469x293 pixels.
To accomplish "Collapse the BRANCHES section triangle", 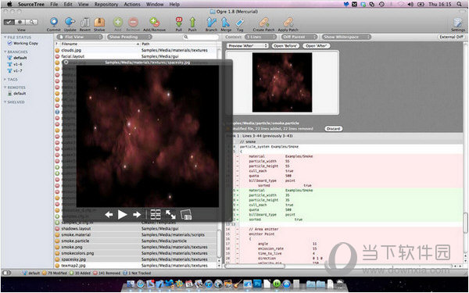I will (x=5, y=52).
